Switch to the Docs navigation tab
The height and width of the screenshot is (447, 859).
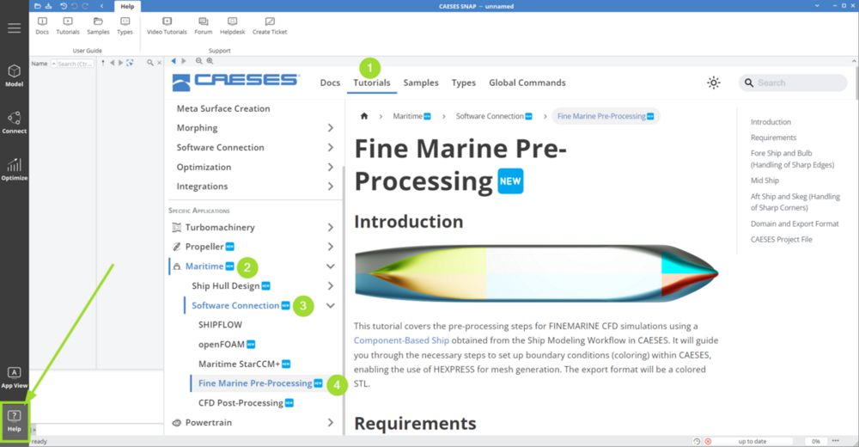[x=330, y=83]
